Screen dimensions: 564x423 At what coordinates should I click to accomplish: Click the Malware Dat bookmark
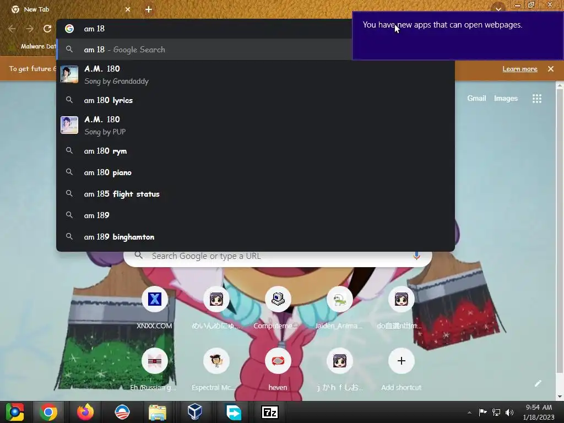point(33,46)
